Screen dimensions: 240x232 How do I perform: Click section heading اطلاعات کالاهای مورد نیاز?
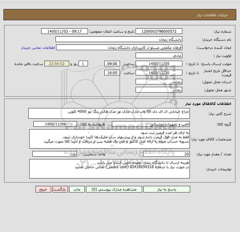point(208,103)
